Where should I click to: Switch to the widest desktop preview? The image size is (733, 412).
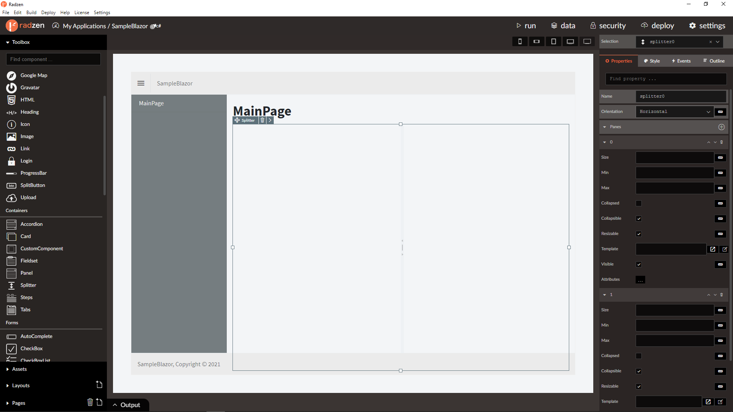tap(587, 42)
